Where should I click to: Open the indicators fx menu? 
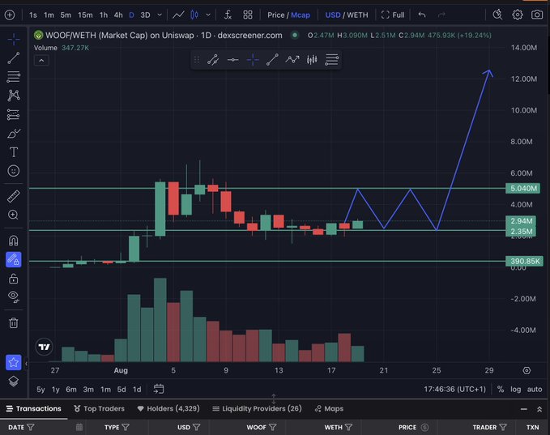point(228,15)
